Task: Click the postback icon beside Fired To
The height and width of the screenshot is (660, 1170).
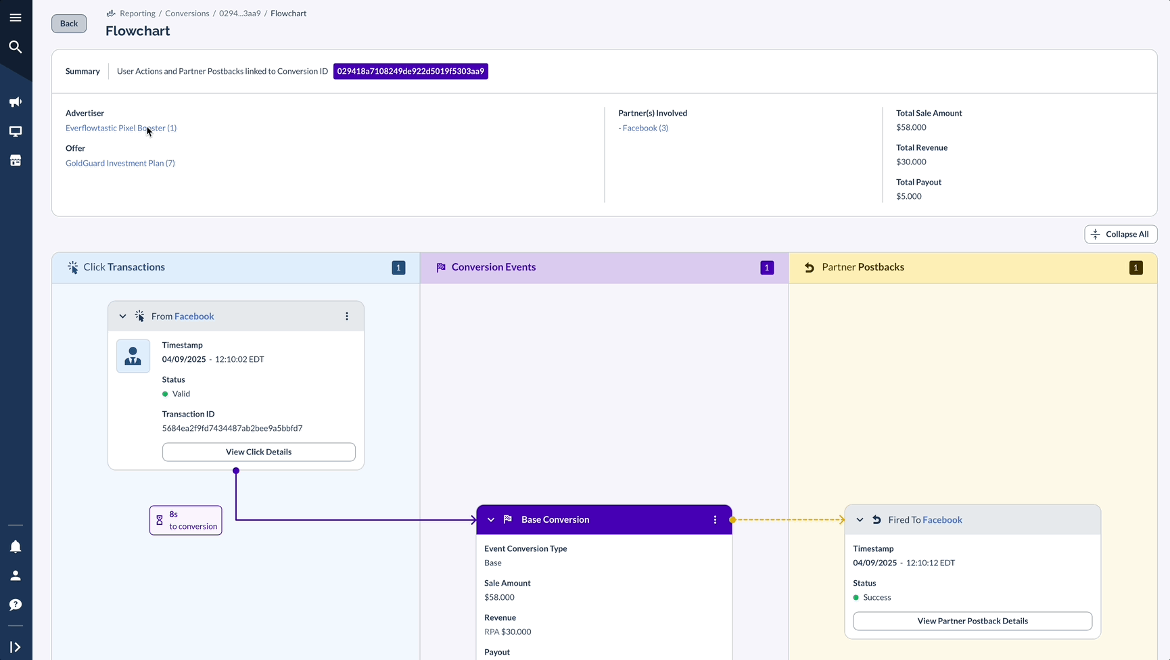Action: [876, 520]
